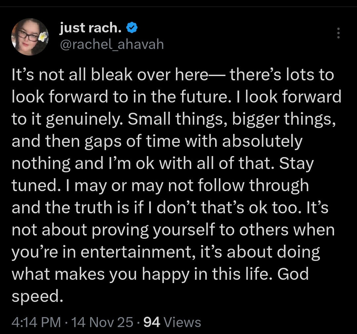Viewport: 357px width, 334px height.
Task: Click the bold 94 view number
Action: point(152,322)
